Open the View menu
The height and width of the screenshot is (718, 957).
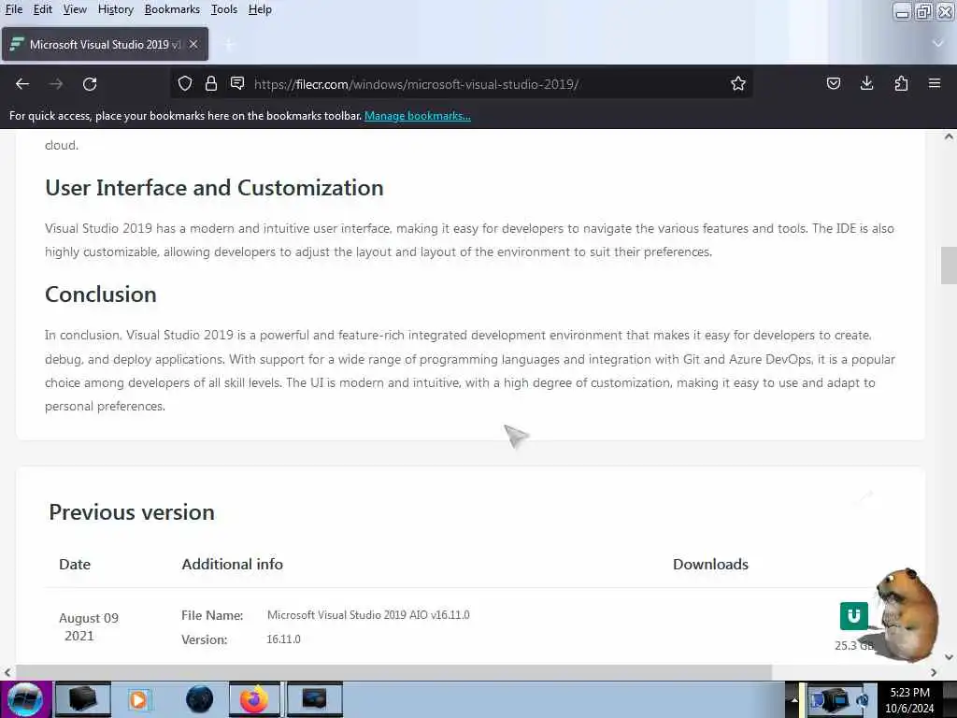point(75,9)
